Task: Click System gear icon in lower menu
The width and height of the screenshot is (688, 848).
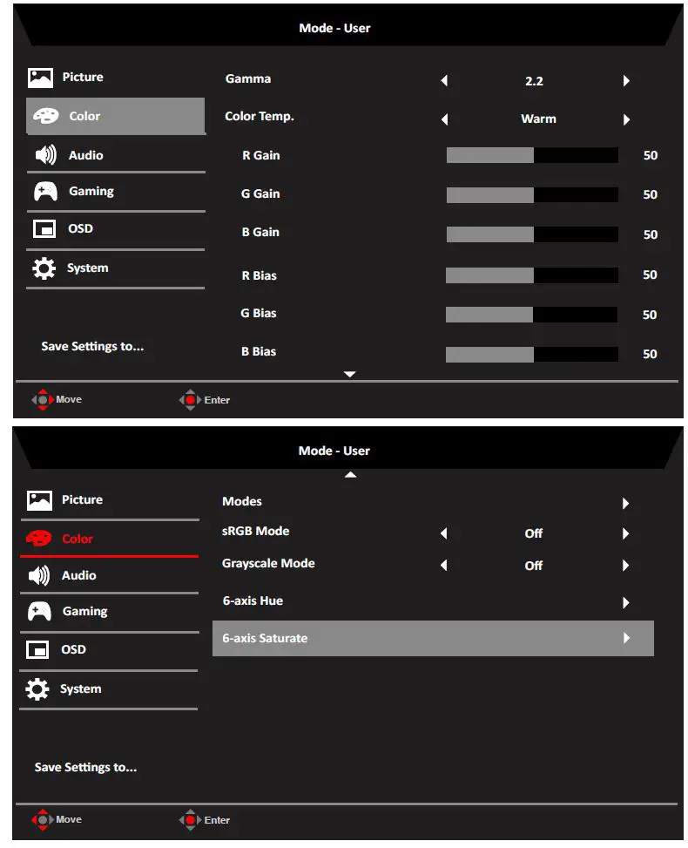Action: click(37, 689)
